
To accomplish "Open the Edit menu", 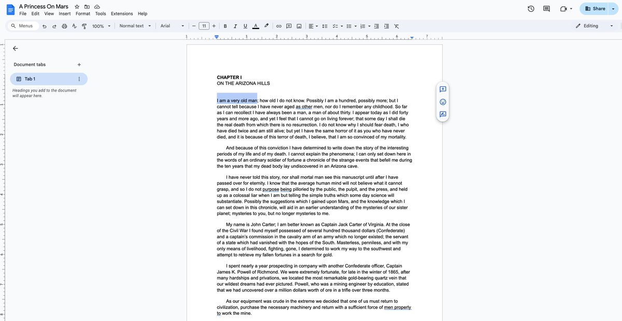I will (x=35, y=13).
